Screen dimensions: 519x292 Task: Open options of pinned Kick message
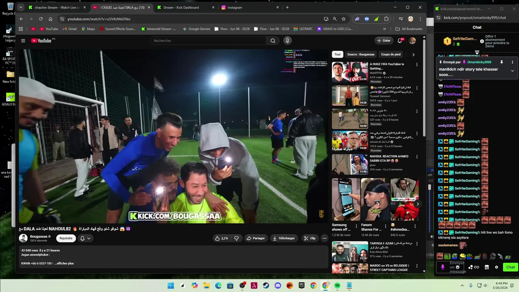pos(513,62)
